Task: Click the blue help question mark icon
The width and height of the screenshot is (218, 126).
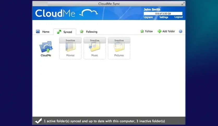Action: tap(180, 31)
